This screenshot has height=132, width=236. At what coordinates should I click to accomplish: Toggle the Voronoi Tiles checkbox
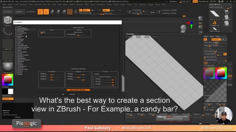[16, 69]
